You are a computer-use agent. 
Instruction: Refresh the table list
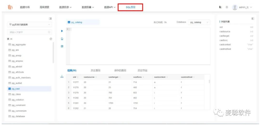point(51,39)
